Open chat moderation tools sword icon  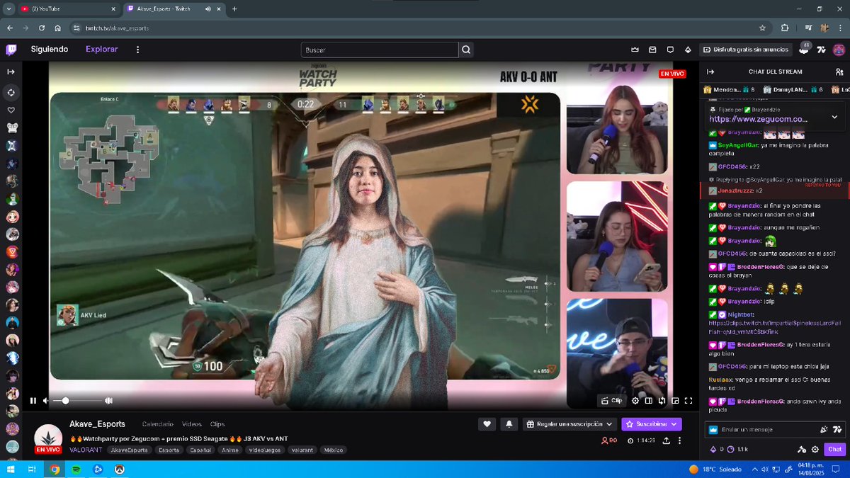(x=801, y=449)
